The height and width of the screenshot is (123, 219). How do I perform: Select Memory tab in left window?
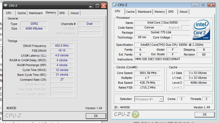tap(51, 12)
